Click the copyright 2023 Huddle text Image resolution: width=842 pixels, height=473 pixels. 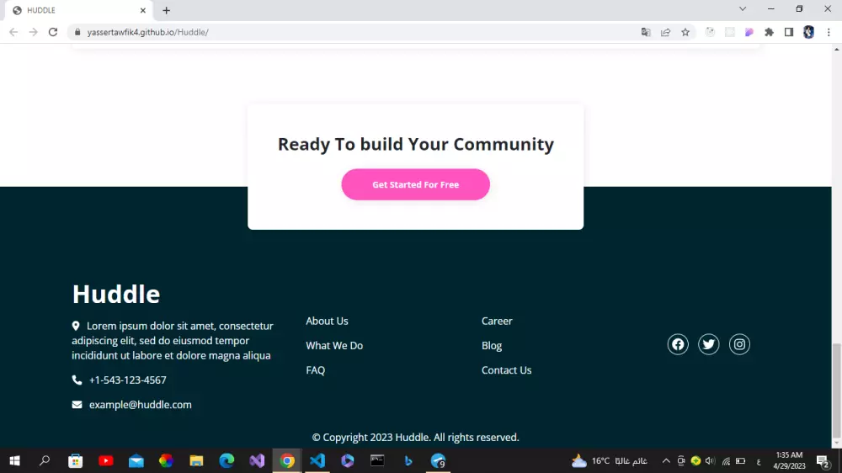pos(416,438)
